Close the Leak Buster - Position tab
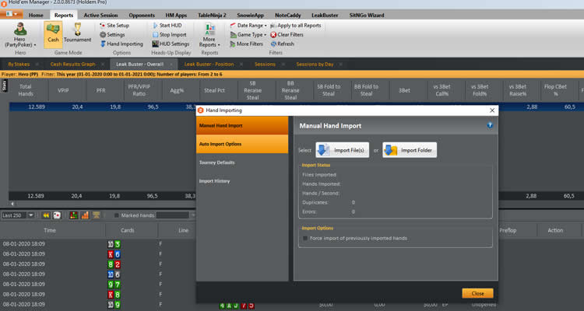This screenshot has width=584, height=311. tap(241, 65)
